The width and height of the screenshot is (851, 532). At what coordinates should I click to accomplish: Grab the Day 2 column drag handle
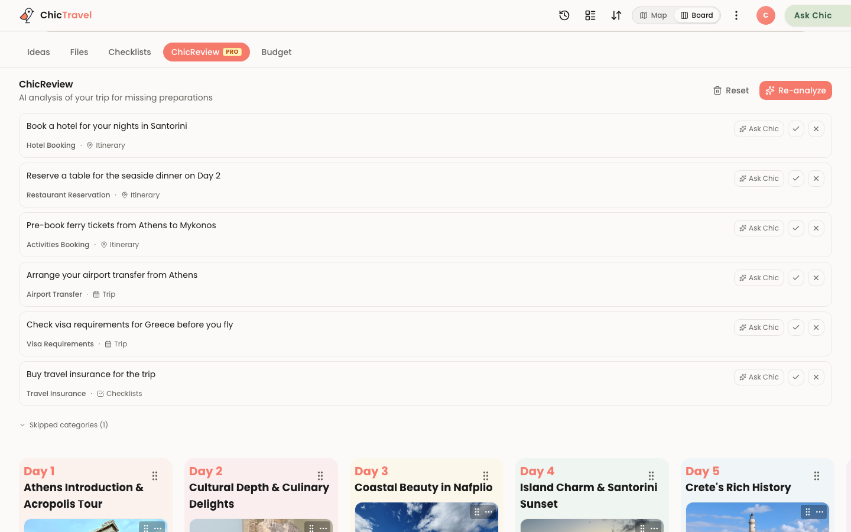[320, 476]
